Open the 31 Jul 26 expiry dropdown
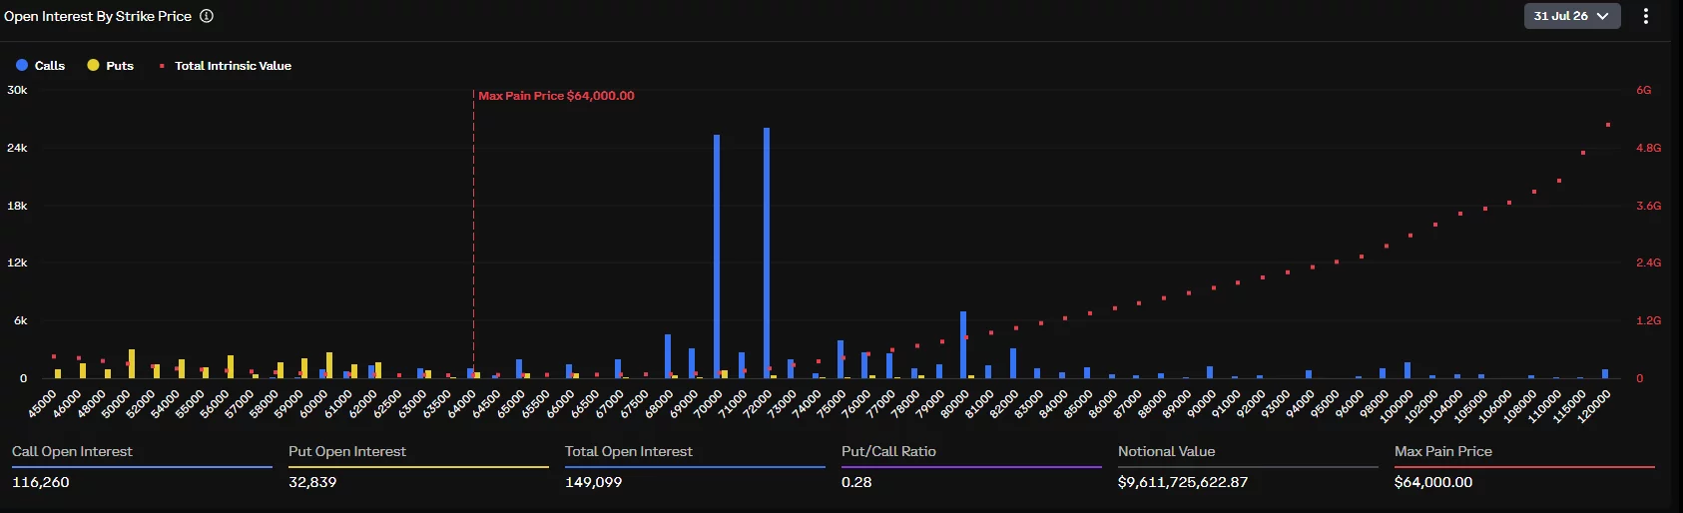Viewport: 1683px width, 513px height. pos(1572,16)
